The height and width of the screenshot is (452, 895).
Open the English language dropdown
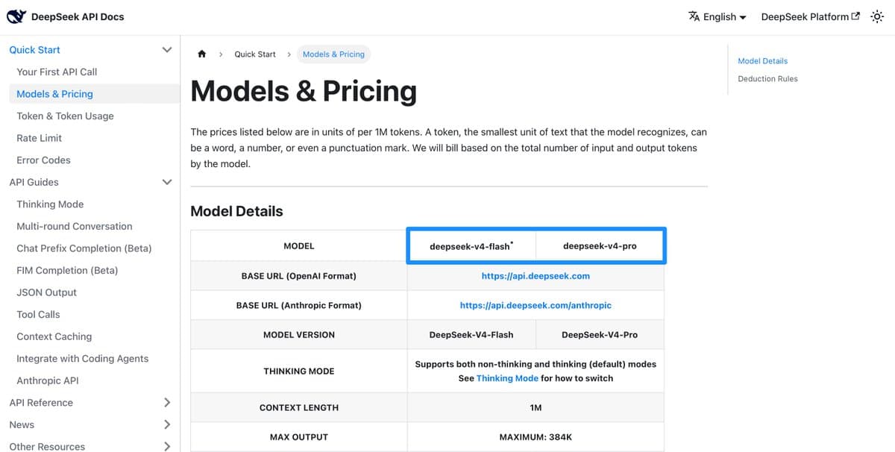(722, 16)
